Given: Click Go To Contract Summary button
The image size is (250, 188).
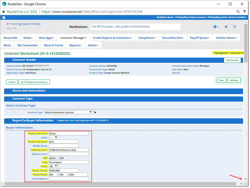Looking at the screenshot, I should click(x=34, y=82).
